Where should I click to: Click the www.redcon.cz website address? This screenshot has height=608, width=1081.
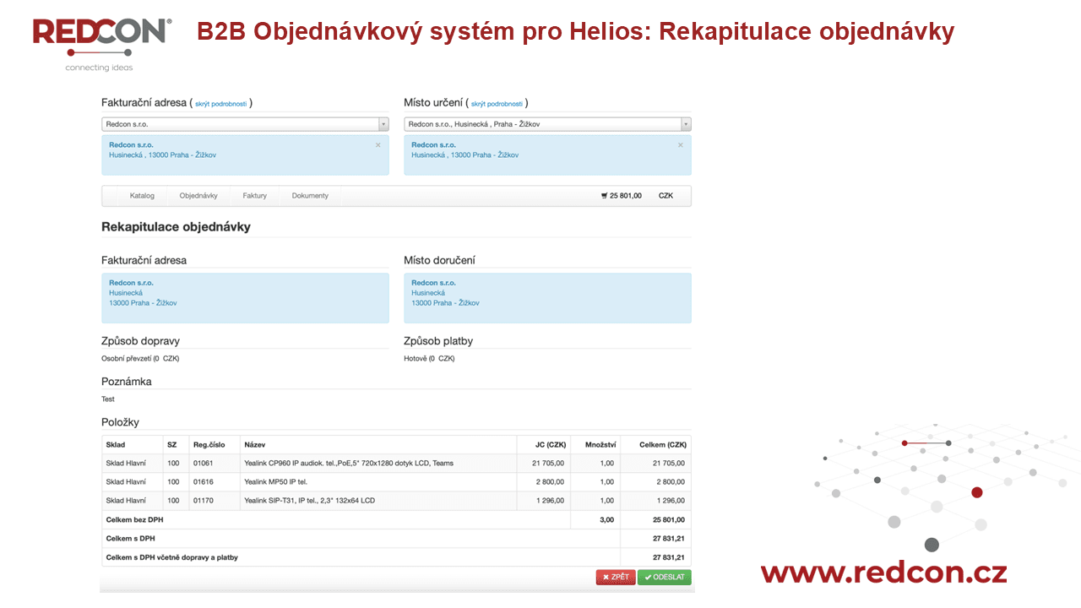pos(883,573)
